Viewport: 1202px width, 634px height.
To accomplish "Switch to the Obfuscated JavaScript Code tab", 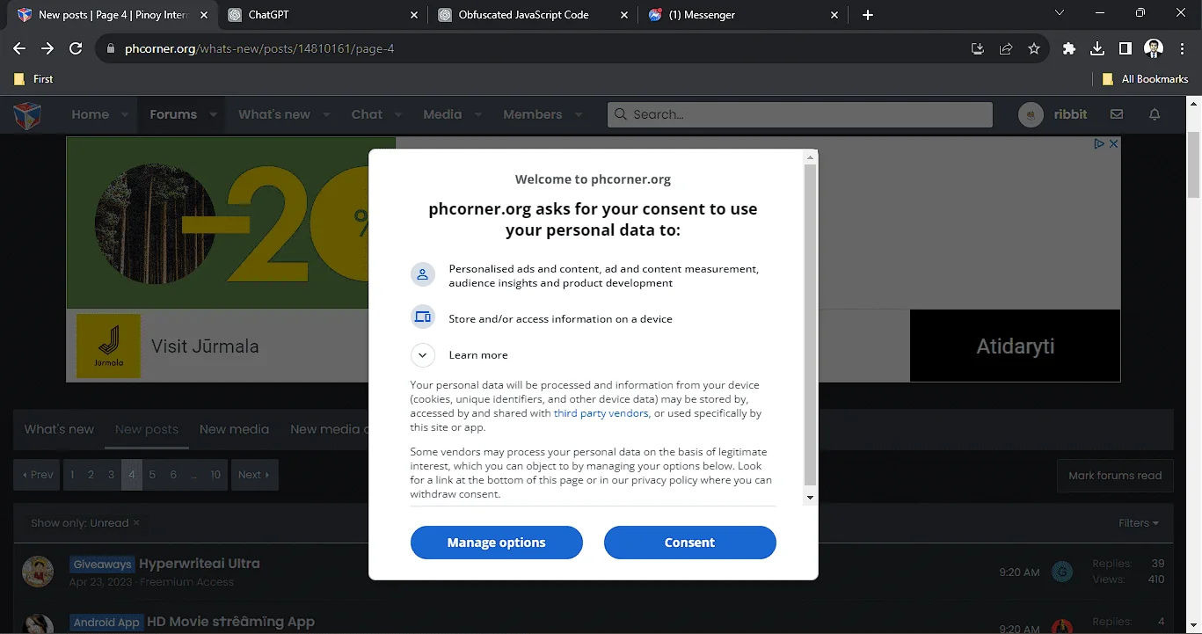I will tap(532, 15).
